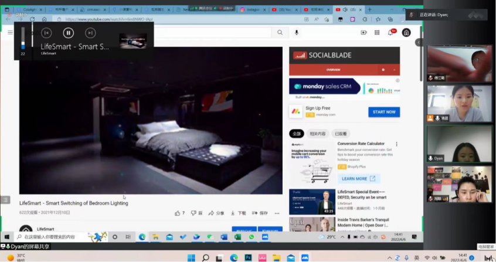Open the YouTube apps grid
496x262 pixels.
pos(377,33)
